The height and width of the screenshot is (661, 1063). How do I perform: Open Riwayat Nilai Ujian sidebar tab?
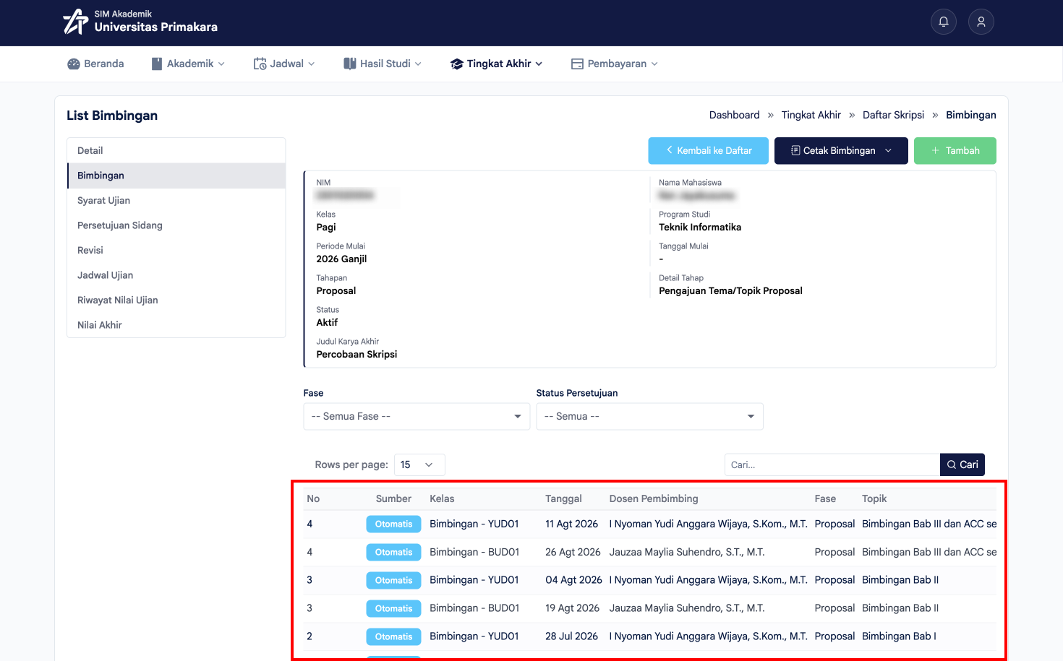[176, 300]
